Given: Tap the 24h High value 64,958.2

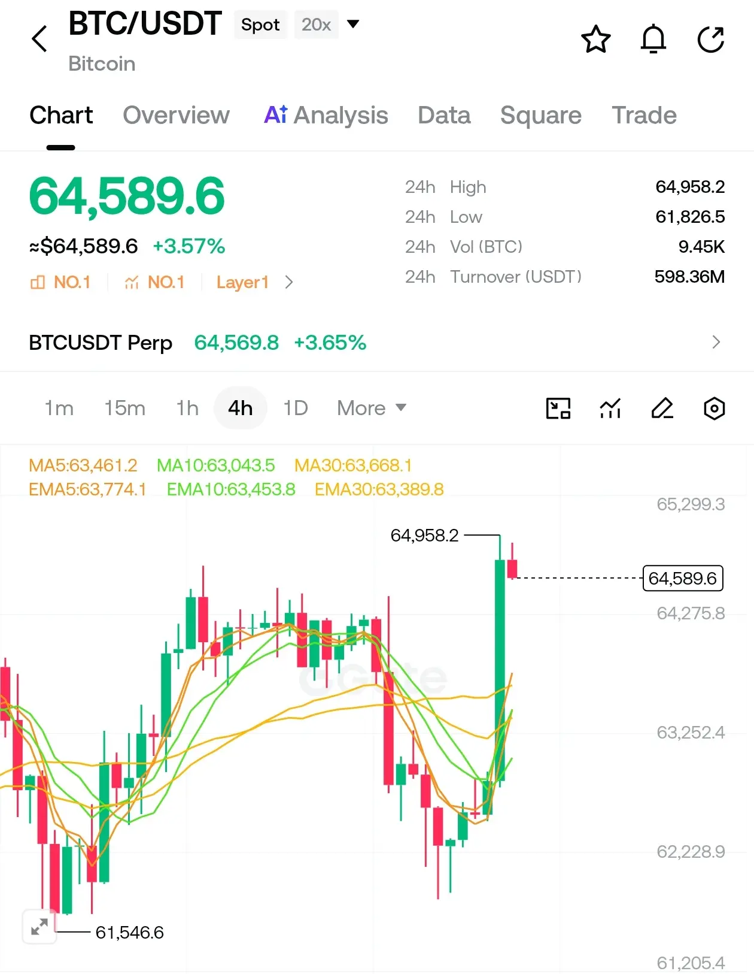Looking at the screenshot, I should pyautogui.click(x=690, y=187).
